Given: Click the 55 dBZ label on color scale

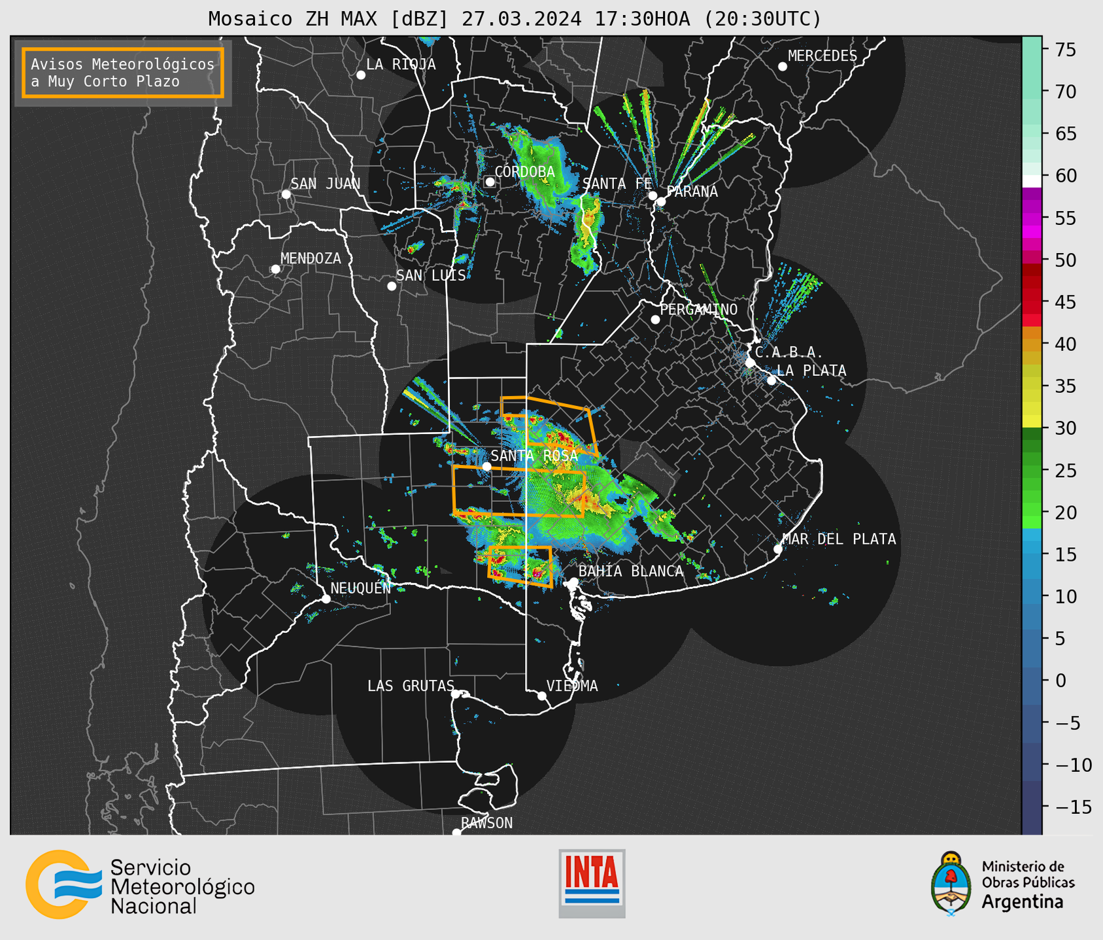Looking at the screenshot, I should click(1065, 218).
